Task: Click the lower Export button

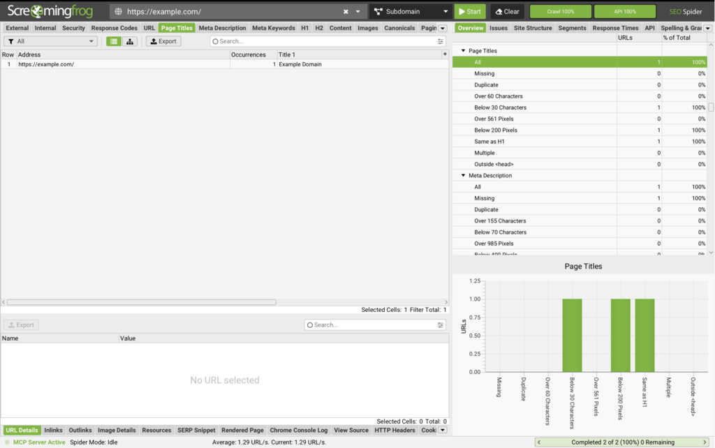Action: (22, 325)
